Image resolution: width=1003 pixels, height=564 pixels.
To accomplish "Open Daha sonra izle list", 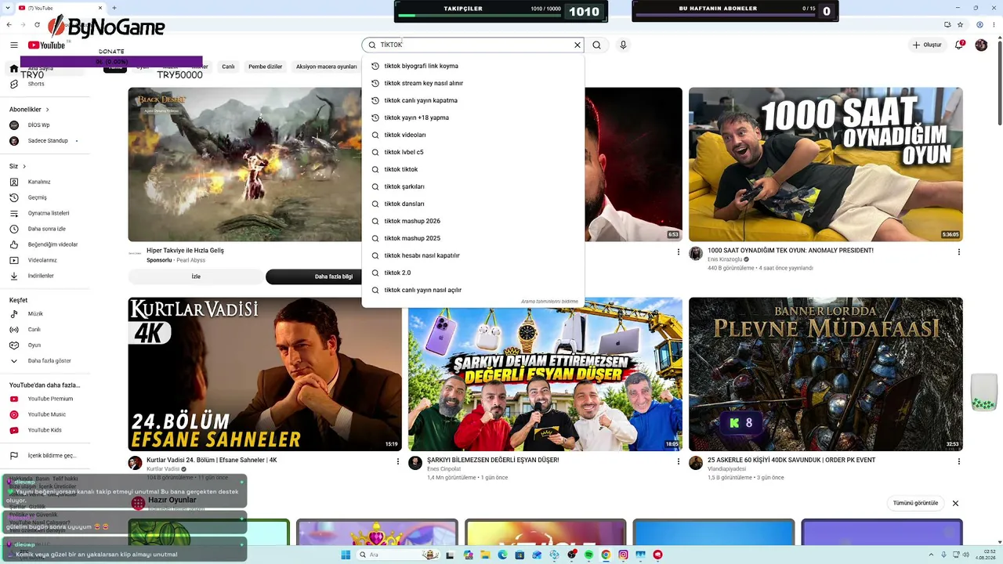I will (47, 229).
